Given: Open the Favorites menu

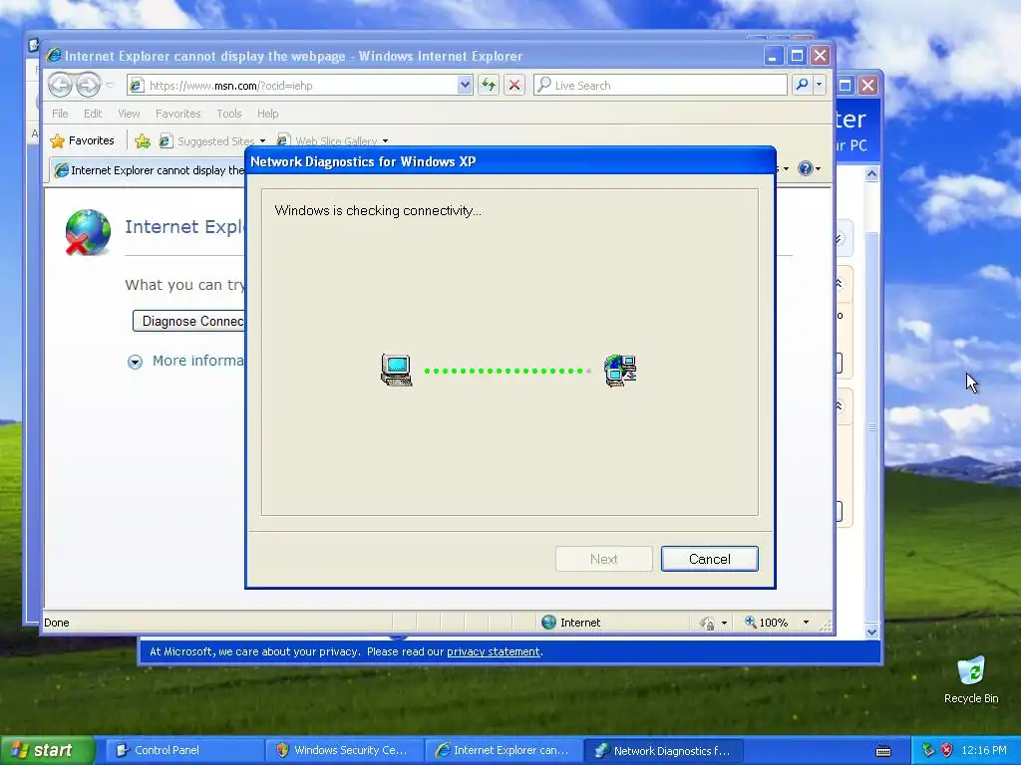Looking at the screenshot, I should pyautogui.click(x=177, y=114).
